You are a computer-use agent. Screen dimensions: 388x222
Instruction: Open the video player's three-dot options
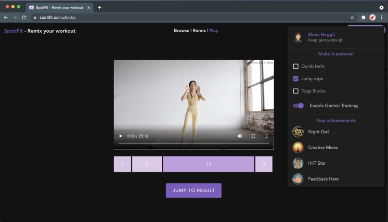(267, 136)
